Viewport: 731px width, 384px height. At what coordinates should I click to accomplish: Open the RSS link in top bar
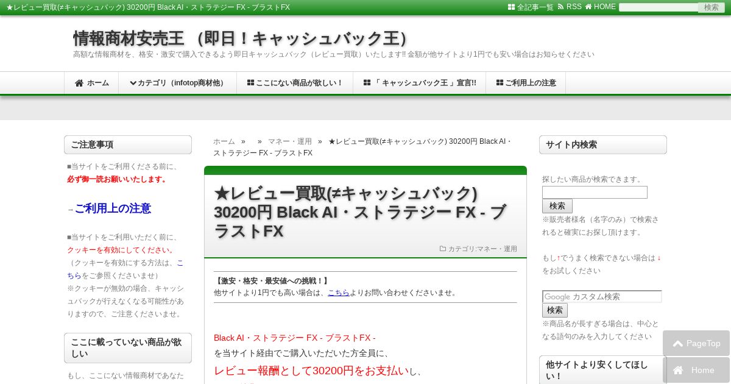(x=574, y=7)
